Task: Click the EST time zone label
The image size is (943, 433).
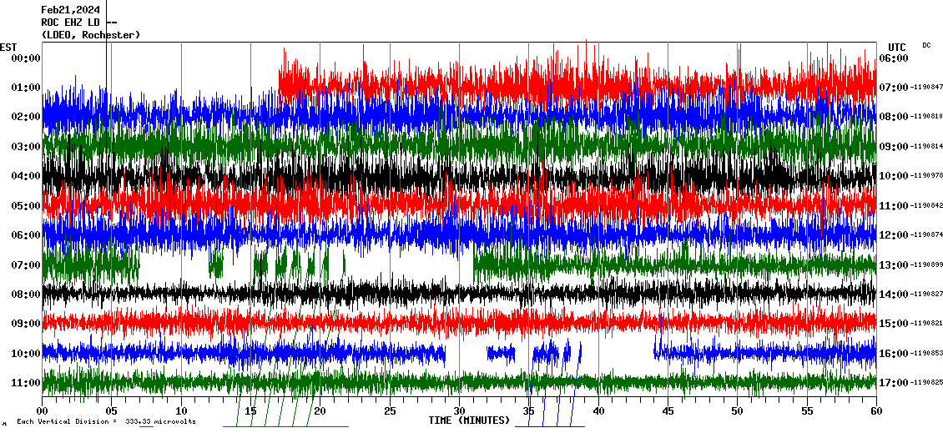Action: coord(8,47)
